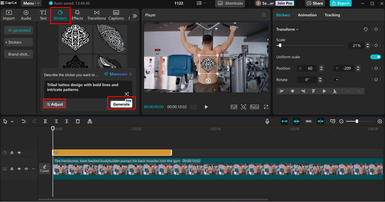Click the Join Pro button
Viewport: 385px width, 202px height.
(x=285, y=3)
